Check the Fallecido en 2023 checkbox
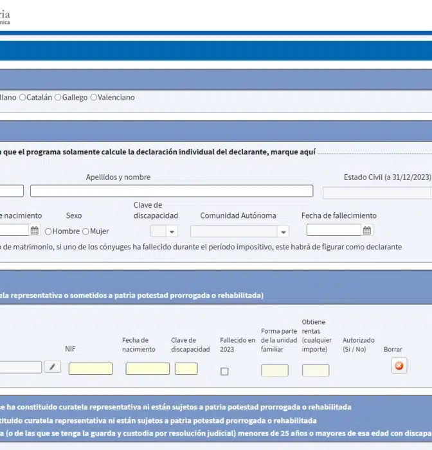 224,372
